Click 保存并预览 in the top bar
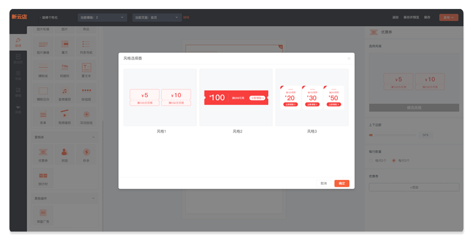The image size is (471, 241). pyautogui.click(x=411, y=17)
